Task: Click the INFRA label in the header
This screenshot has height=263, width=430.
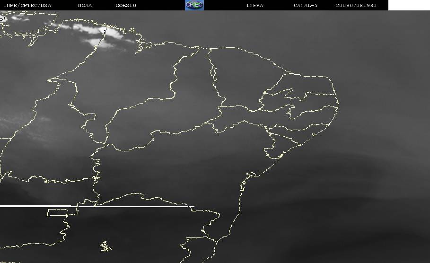Action: (x=254, y=5)
